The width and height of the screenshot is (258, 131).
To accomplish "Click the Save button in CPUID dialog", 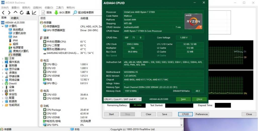I will (183, 99).
